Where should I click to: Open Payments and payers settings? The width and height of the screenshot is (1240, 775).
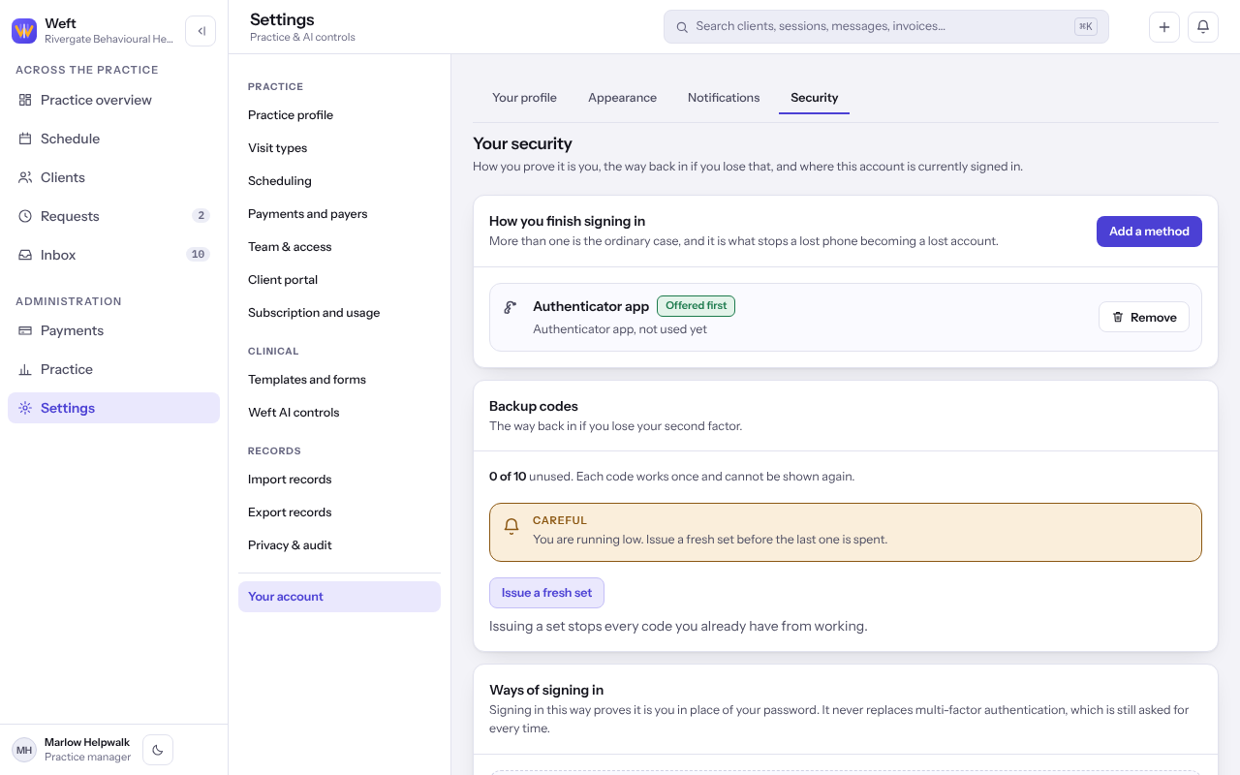(x=339, y=214)
